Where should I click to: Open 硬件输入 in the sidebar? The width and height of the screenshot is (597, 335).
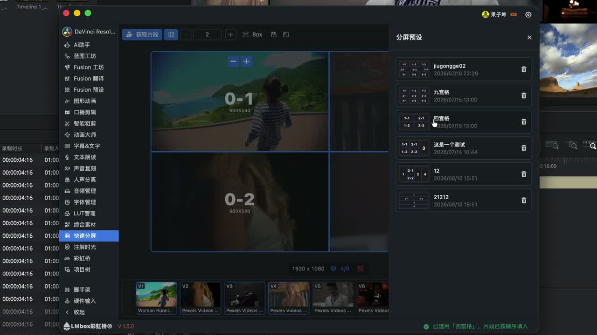pyautogui.click(x=89, y=301)
